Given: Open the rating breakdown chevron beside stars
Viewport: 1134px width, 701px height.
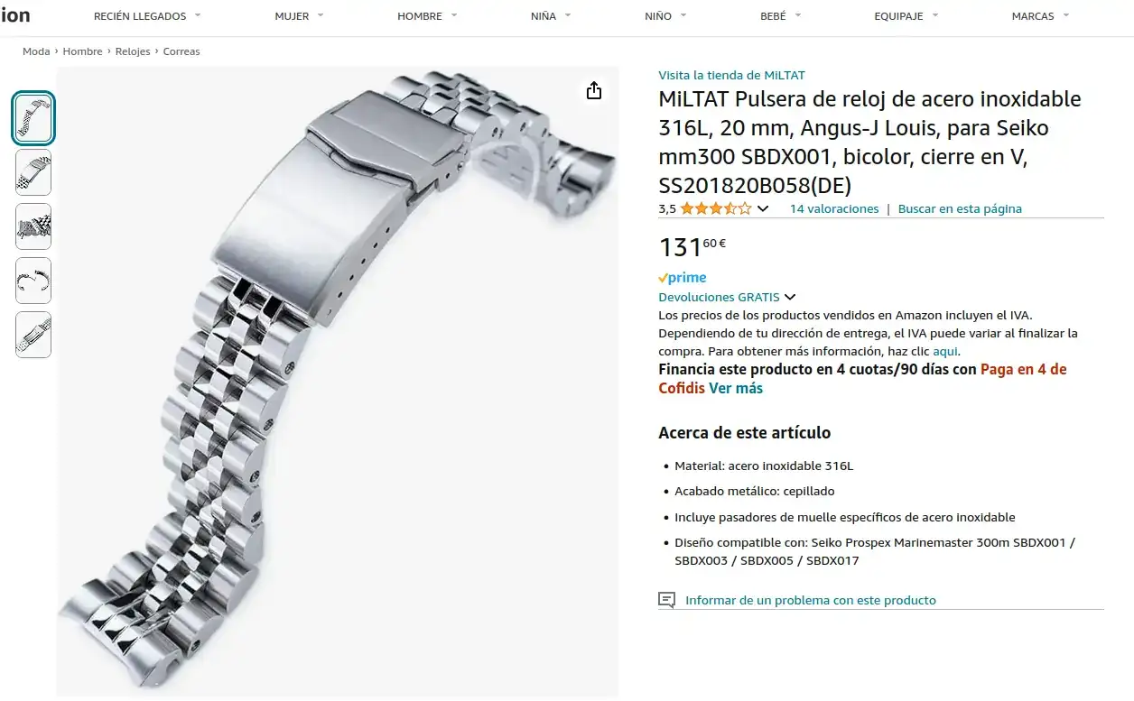Looking at the screenshot, I should (x=763, y=209).
